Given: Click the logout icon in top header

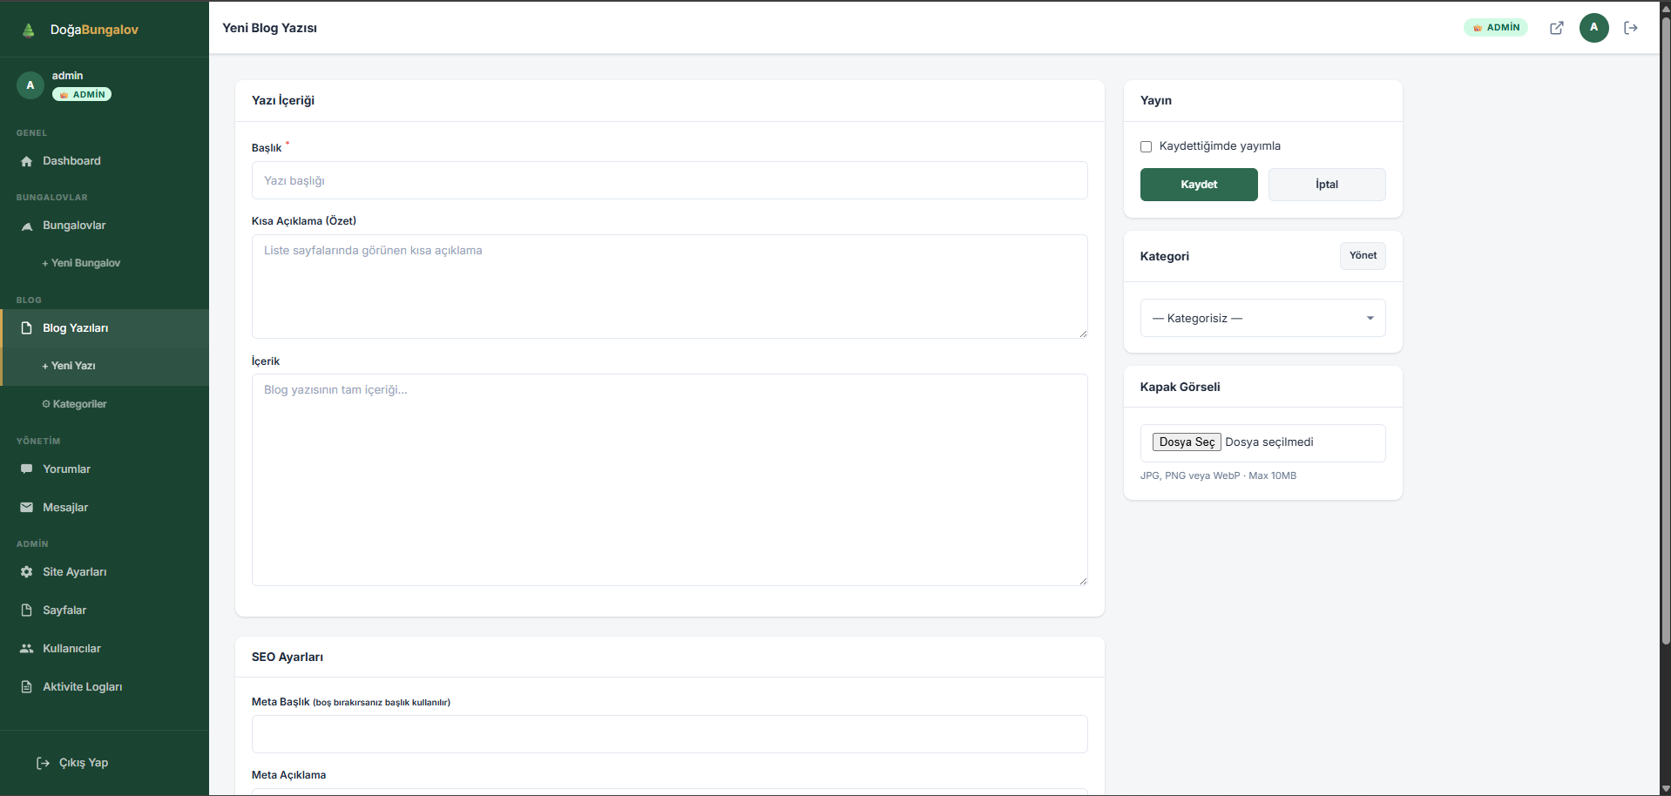Looking at the screenshot, I should click(1631, 28).
